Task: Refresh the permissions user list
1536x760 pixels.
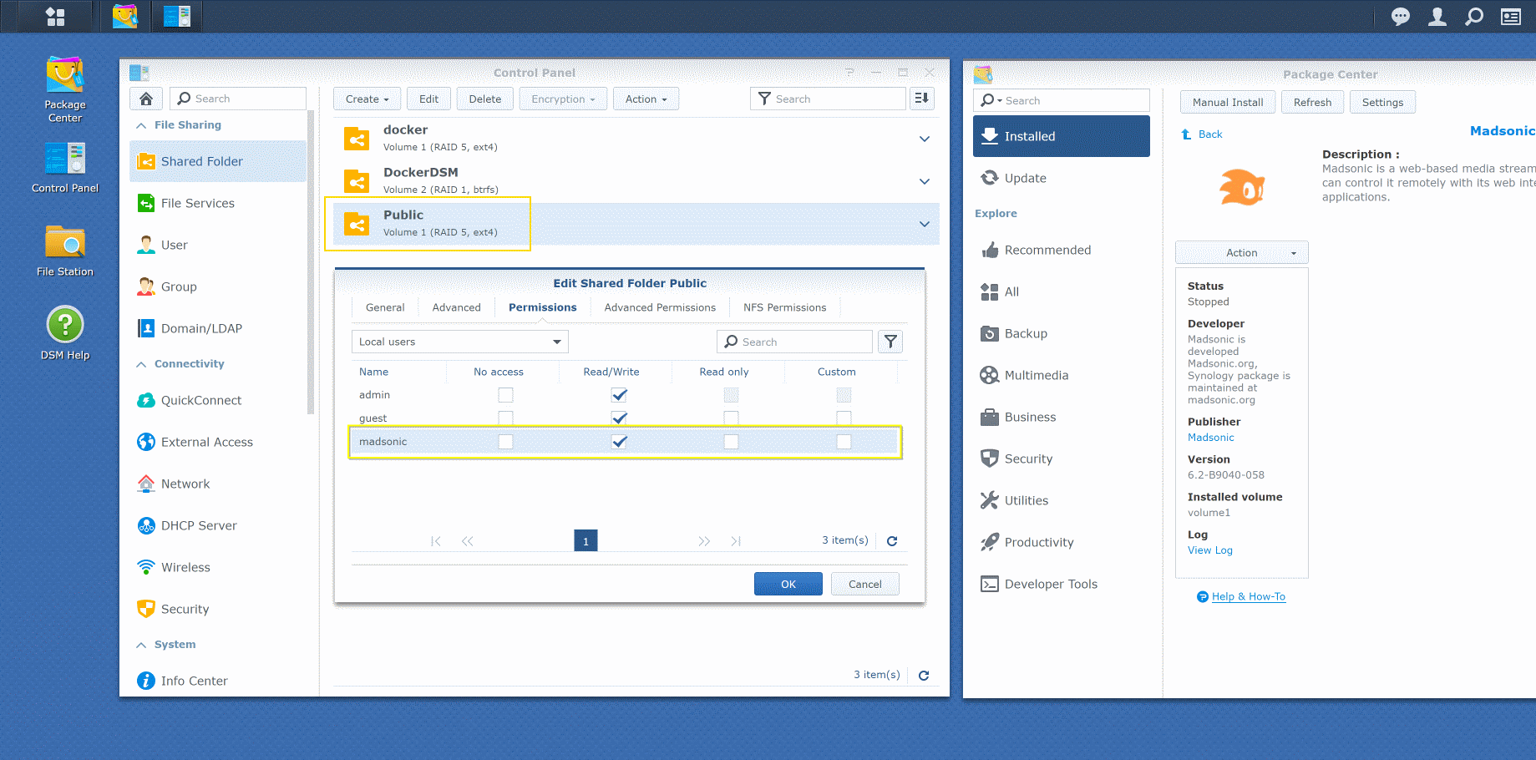Action: click(892, 541)
